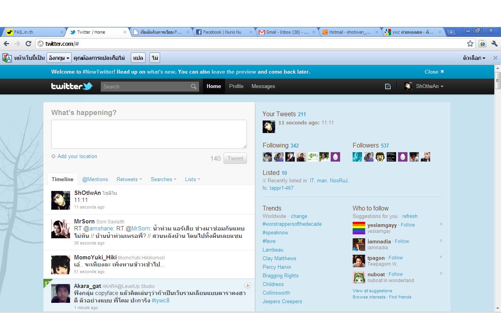Viewport: 501px width, 313px height.
Task: Open a new browser tab
Action: [451, 32]
